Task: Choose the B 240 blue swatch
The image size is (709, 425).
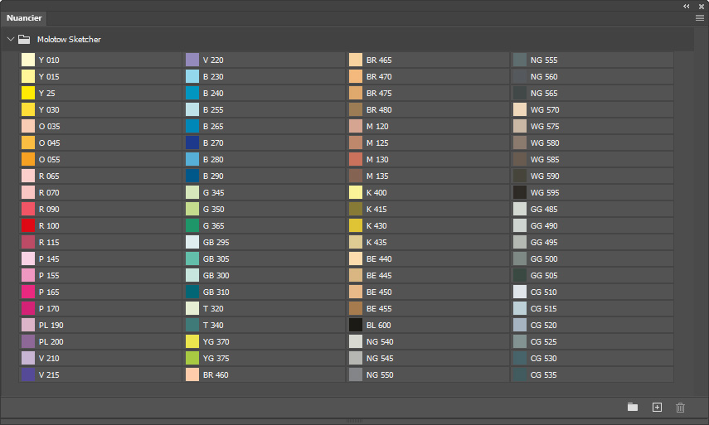Action: click(x=192, y=93)
